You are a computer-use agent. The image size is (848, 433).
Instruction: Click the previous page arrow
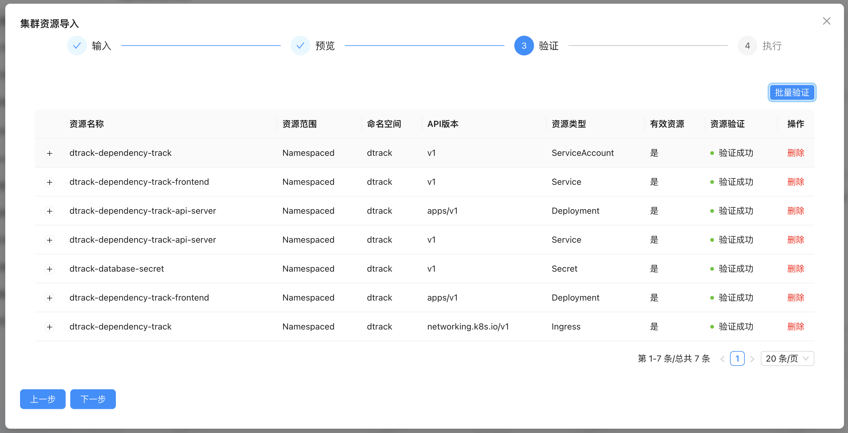(x=722, y=359)
